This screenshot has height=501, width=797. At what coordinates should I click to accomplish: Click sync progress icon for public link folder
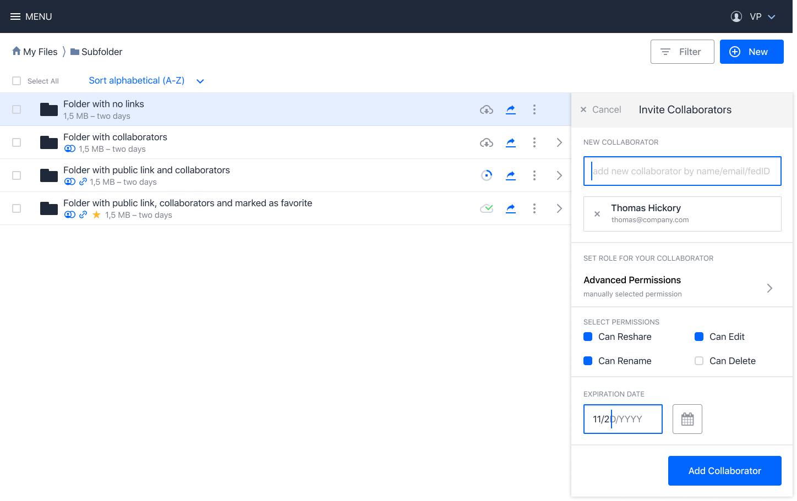487,175
